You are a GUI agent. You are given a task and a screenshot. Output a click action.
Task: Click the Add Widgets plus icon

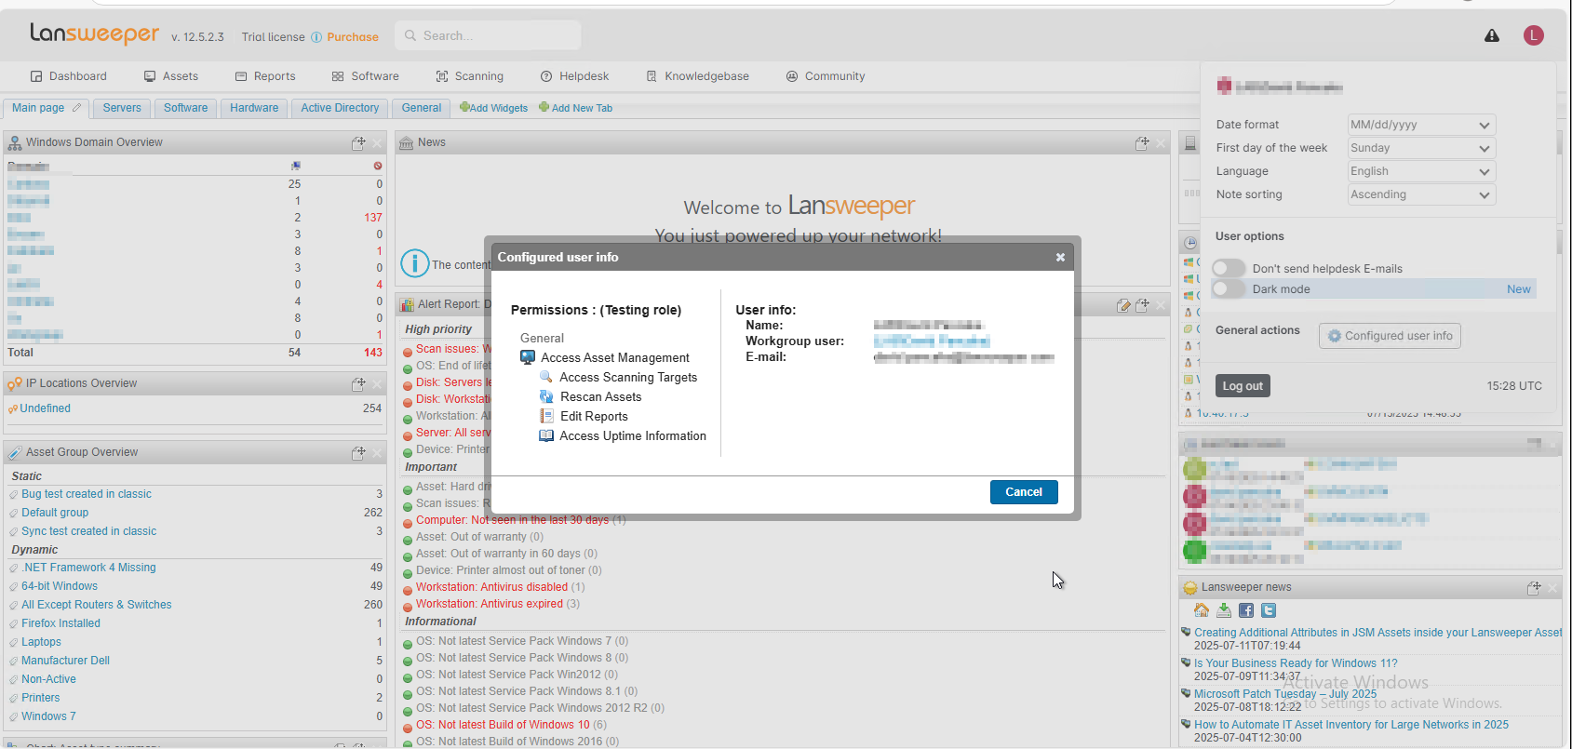(x=464, y=107)
